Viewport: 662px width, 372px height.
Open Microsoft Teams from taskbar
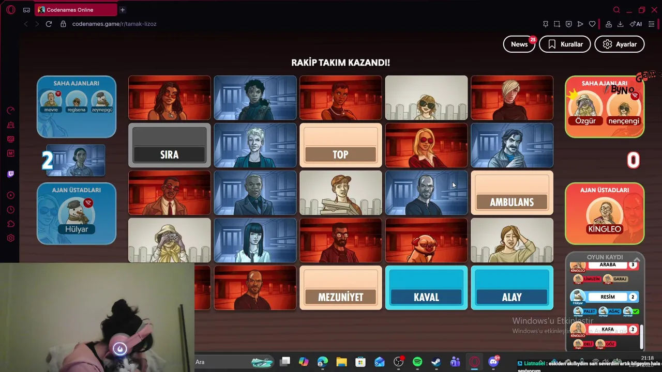pos(455,362)
